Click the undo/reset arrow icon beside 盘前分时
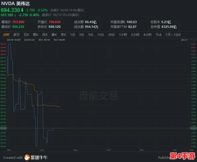Screen dimensions: 197x162 [x=191, y=40]
